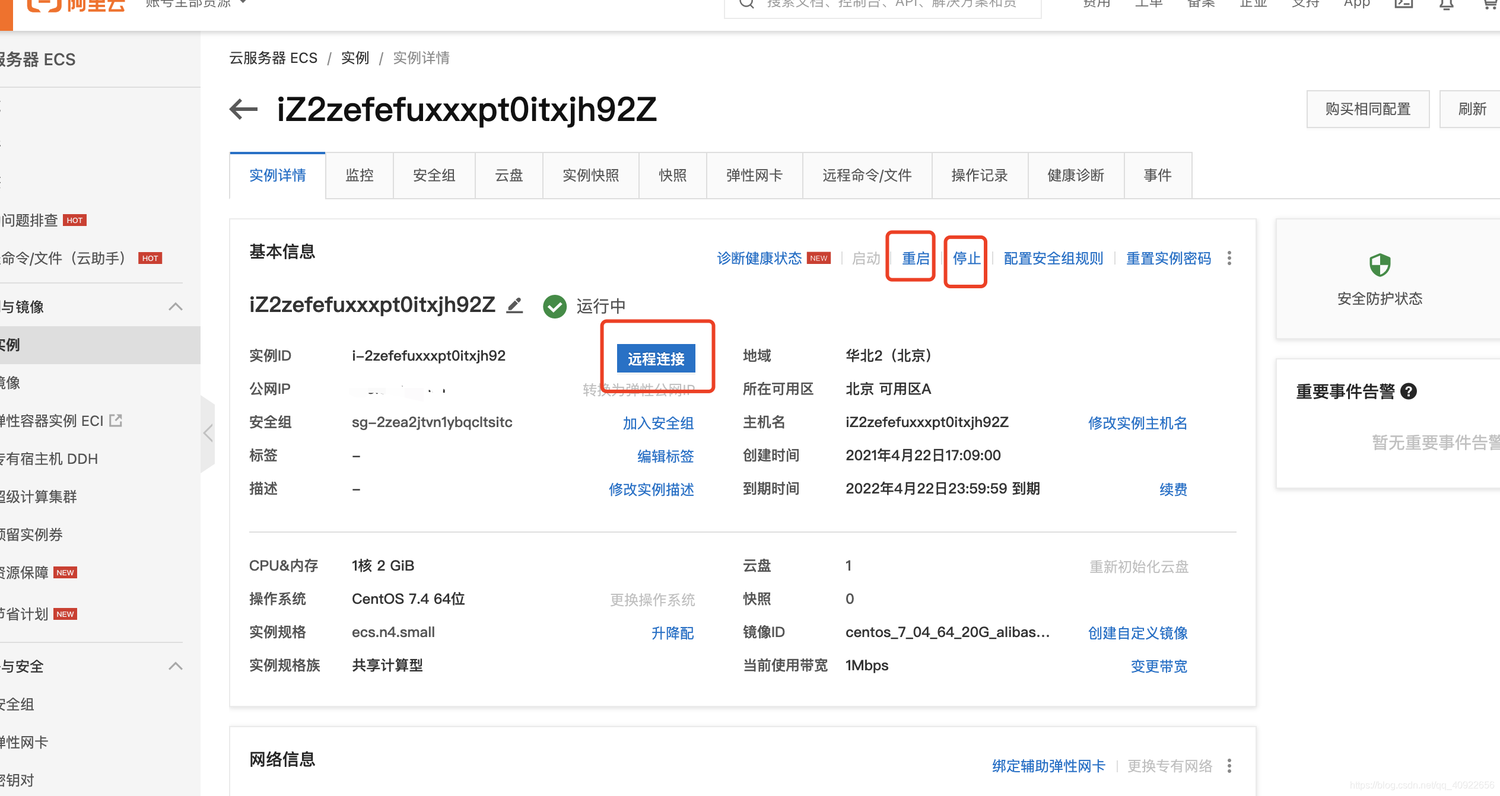Click 修改实例描述 link

(652, 489)
